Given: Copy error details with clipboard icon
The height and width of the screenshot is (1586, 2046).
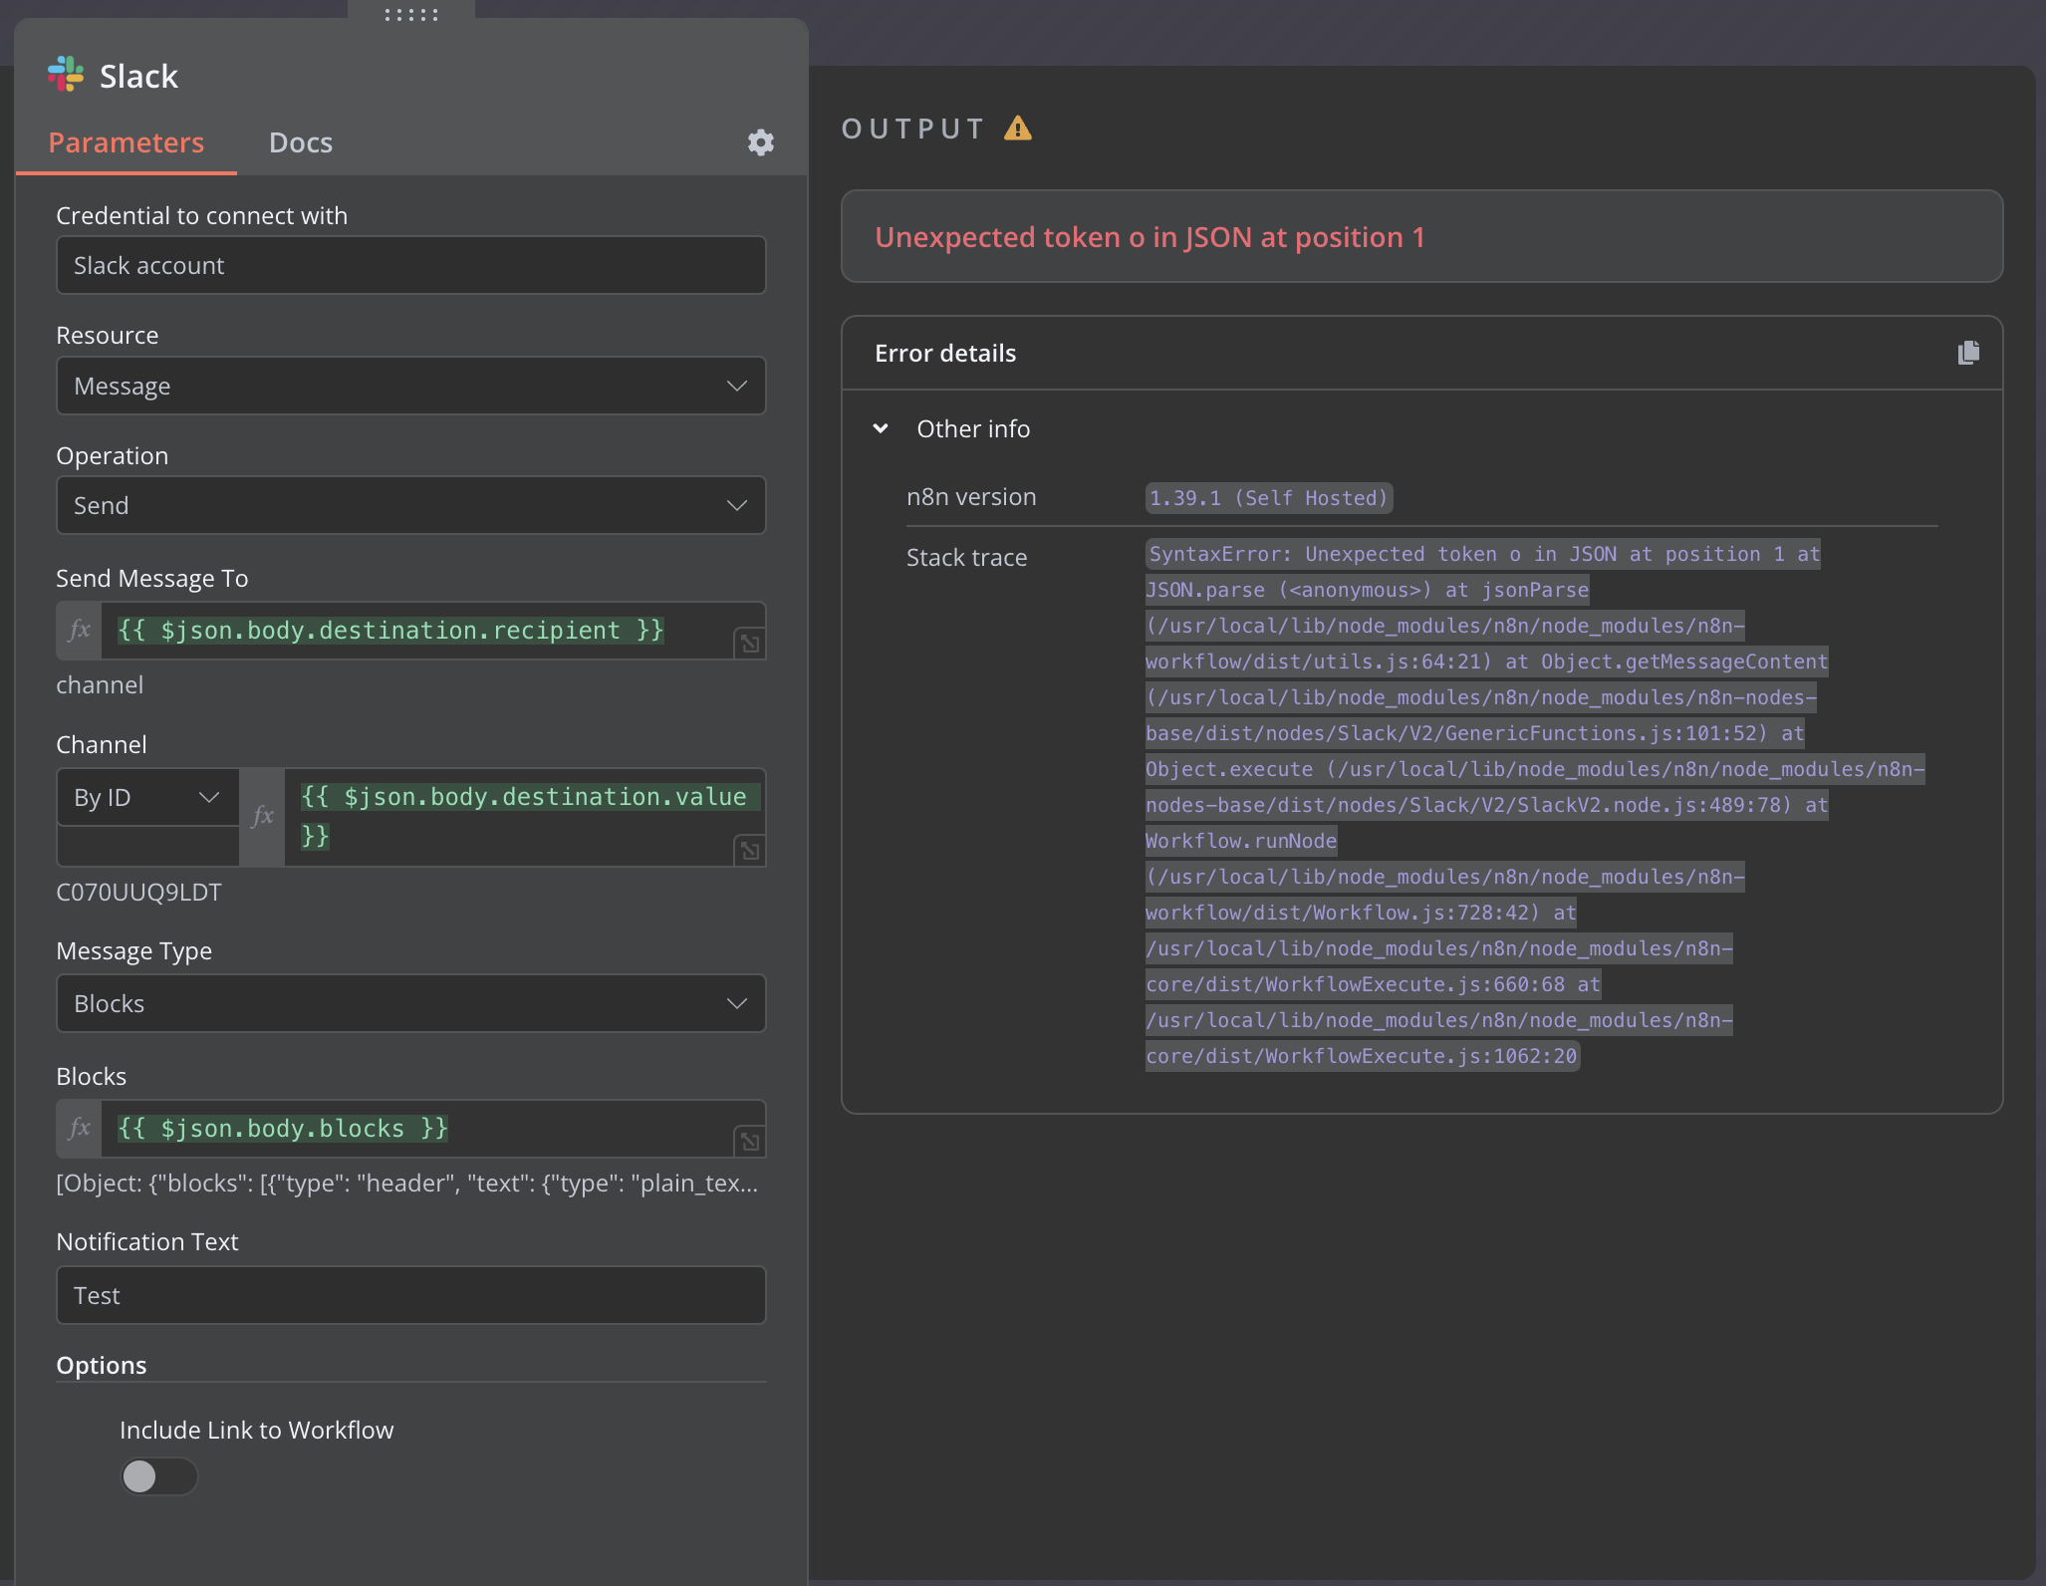Looking at the screenshot, I should click(1968, 353).
